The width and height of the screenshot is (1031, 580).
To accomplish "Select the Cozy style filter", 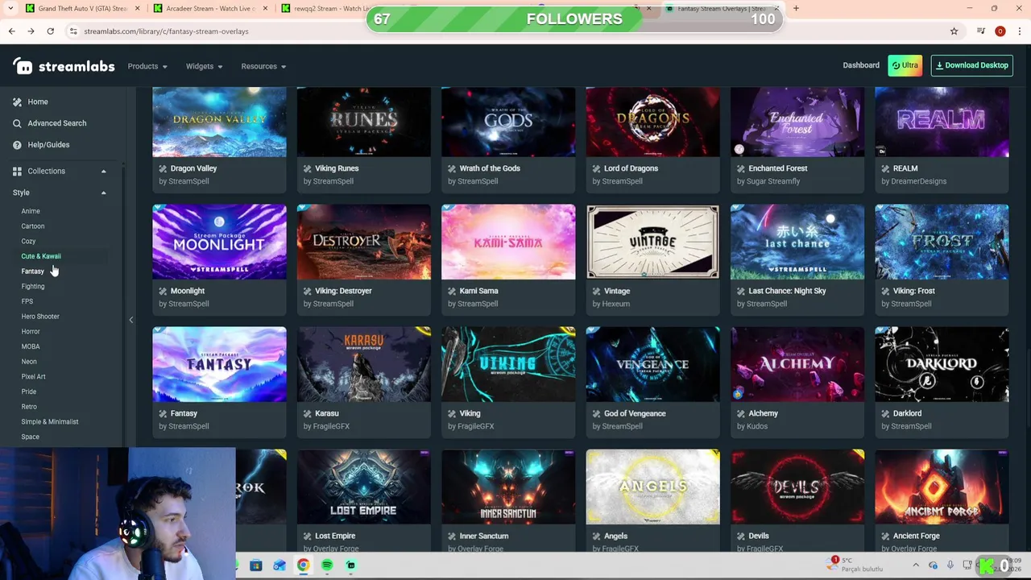I will point(28,241).
